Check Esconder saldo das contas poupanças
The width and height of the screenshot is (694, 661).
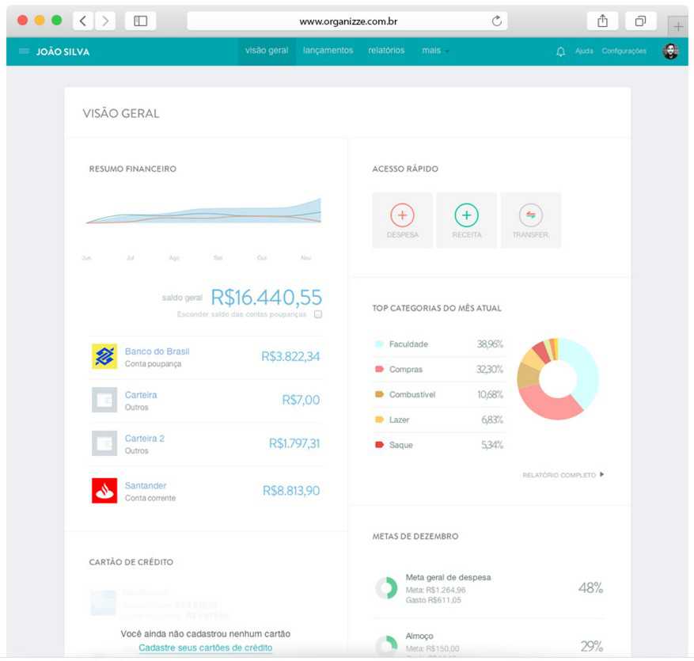click(318, 314)
